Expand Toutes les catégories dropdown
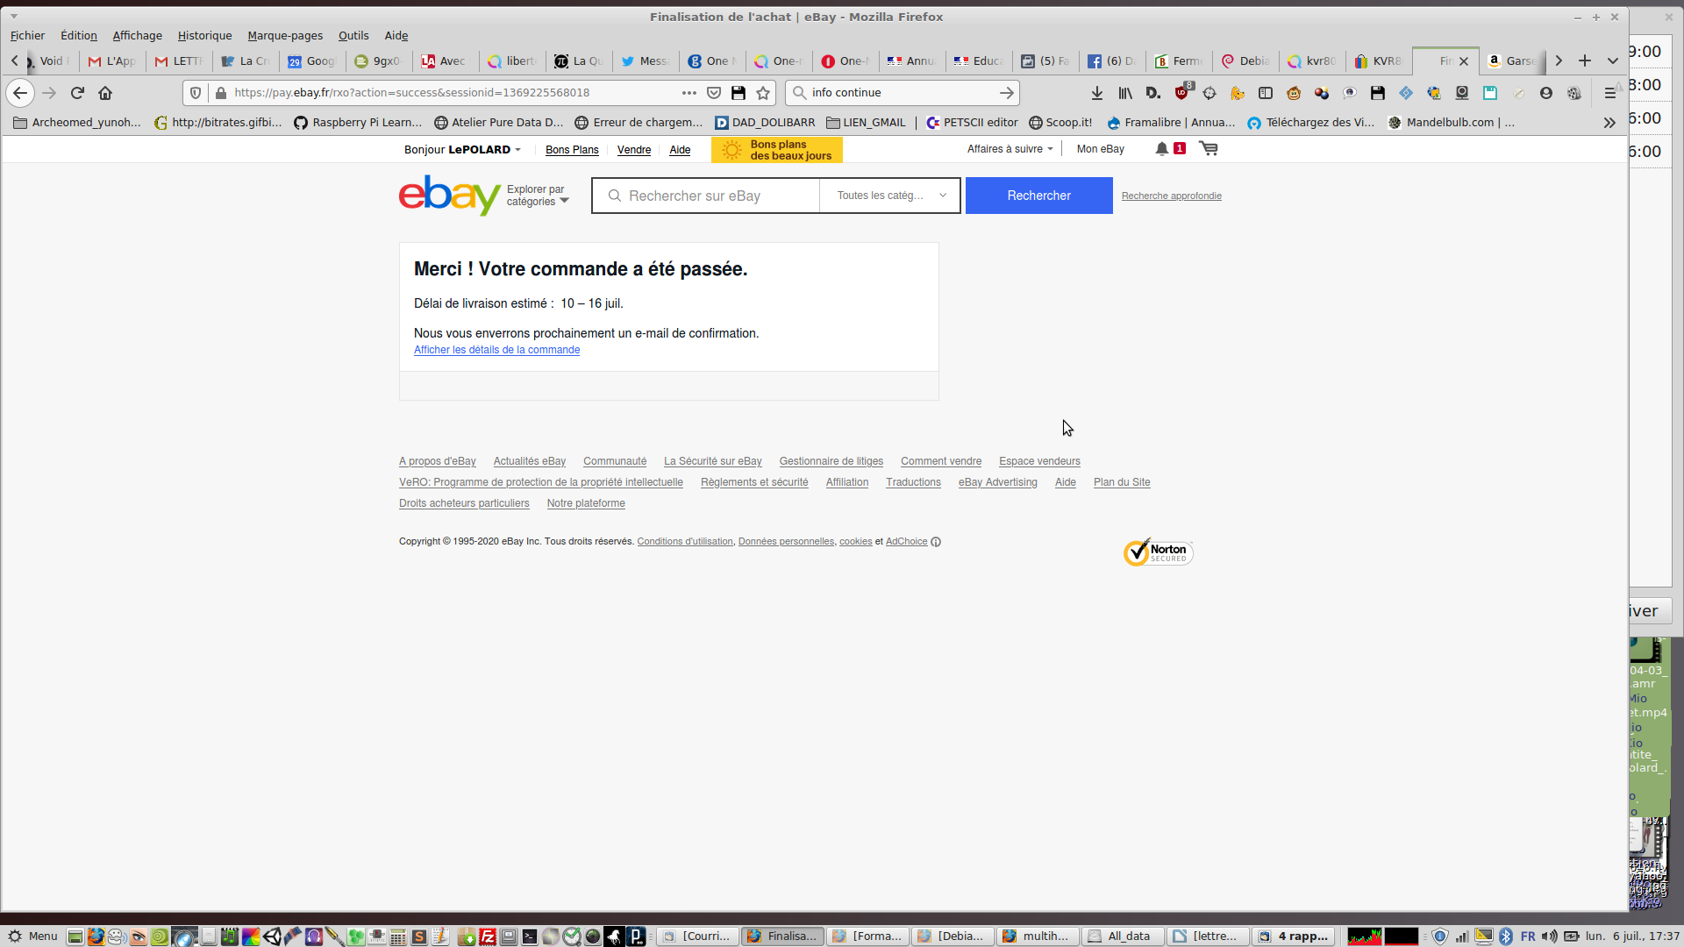Screen dimensions: 1684x947 (890, 196)
